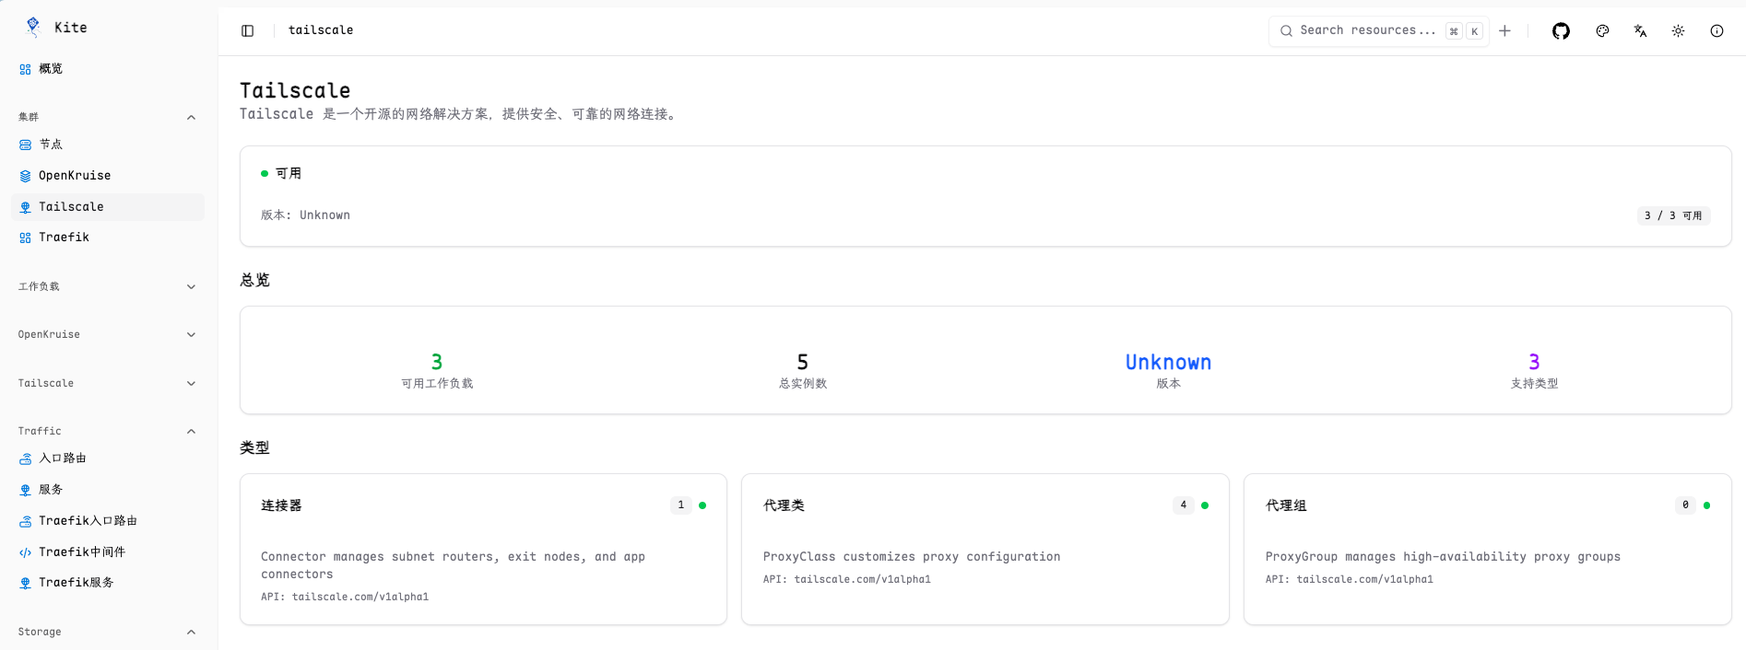The image size is (1746, 650).
Task: Click the search magnifier icon
Action: point(1286,31)
